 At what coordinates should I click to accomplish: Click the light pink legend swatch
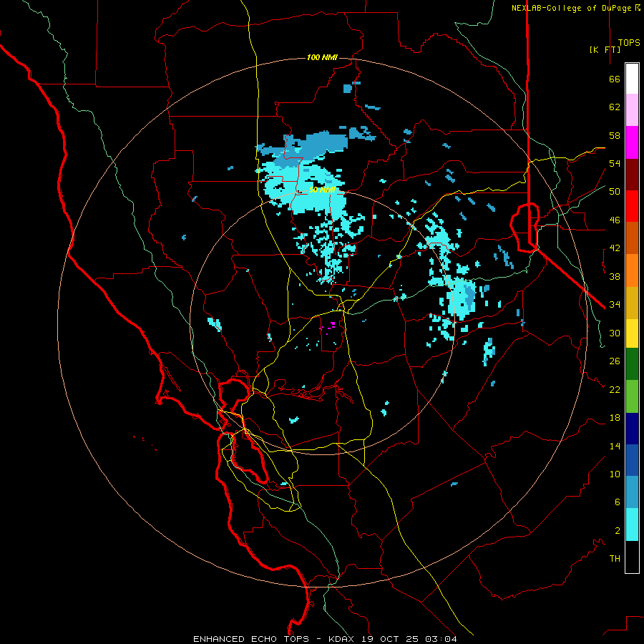632,110
